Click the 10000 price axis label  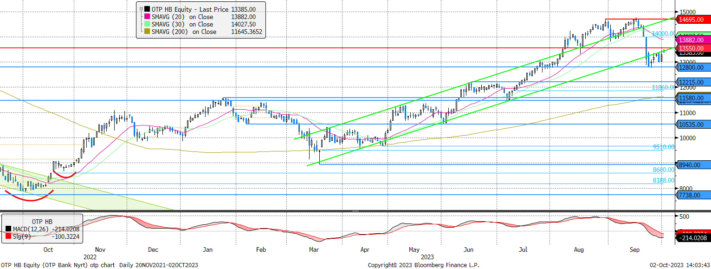coord(686,138)
